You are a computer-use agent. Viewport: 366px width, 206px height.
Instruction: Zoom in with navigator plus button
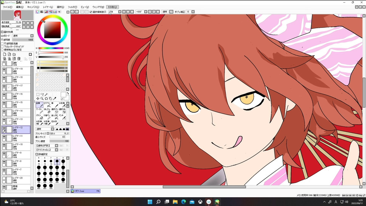(28, 23)
